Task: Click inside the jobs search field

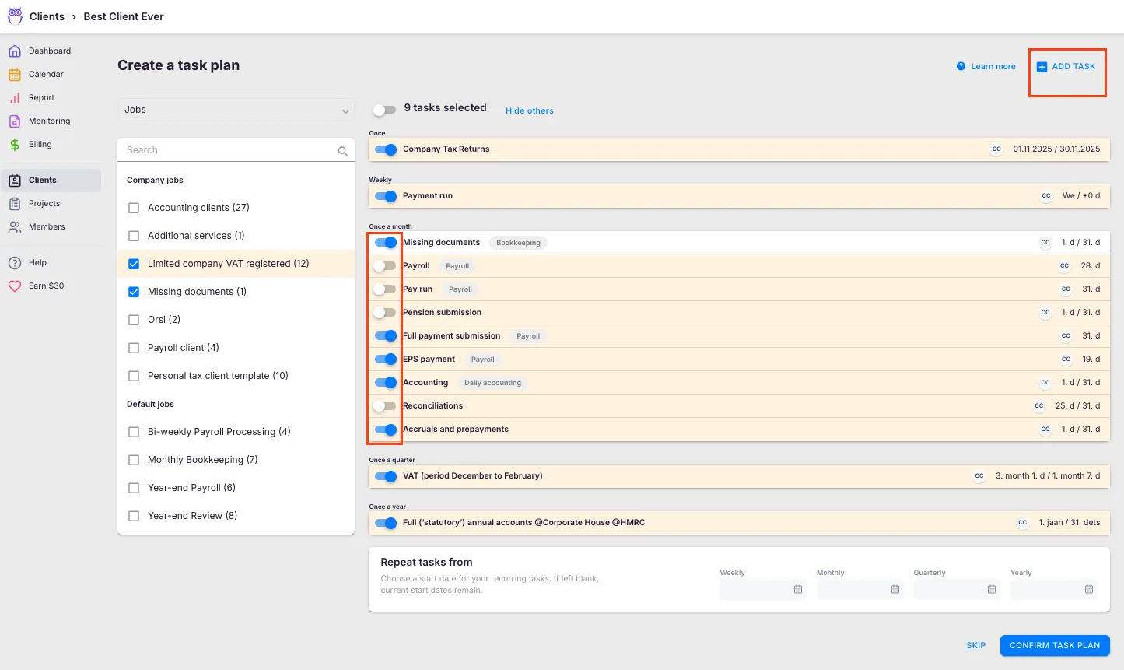Action: click(x=226, y=149)
